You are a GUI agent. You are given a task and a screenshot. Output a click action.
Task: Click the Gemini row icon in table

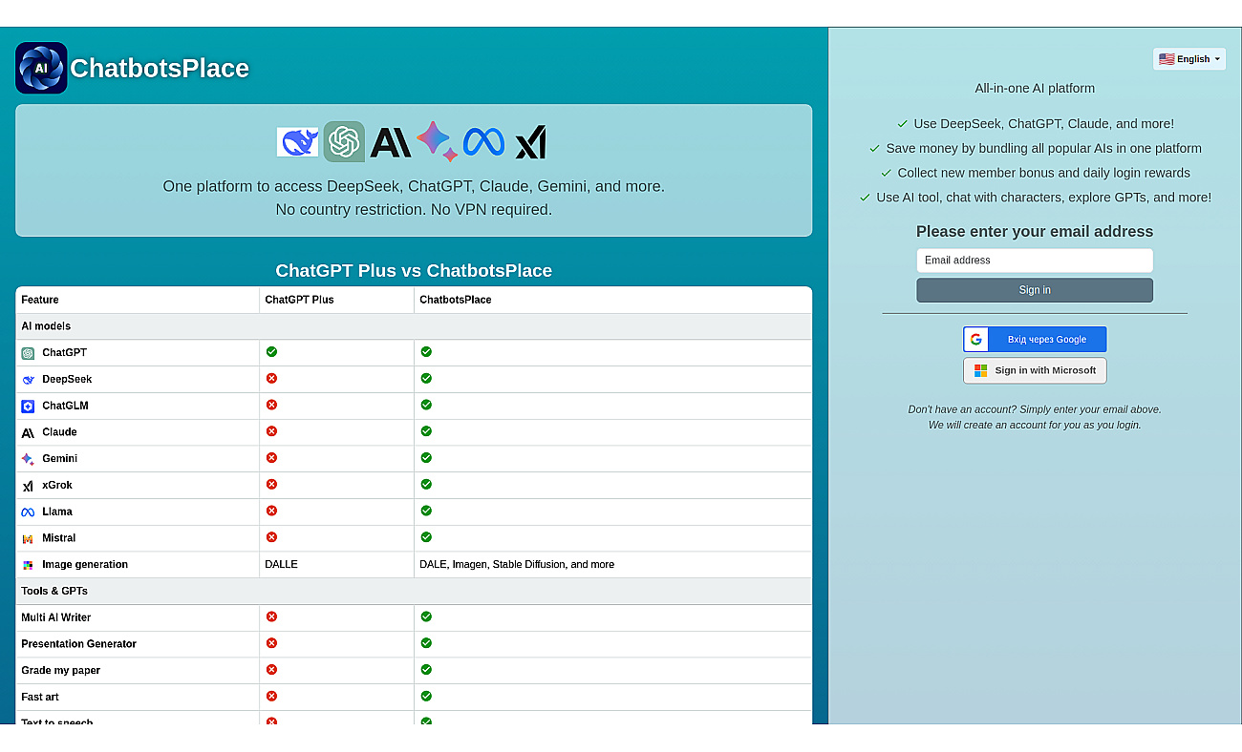pos(28,459)
